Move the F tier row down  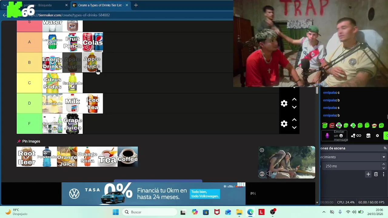(294, 127)
